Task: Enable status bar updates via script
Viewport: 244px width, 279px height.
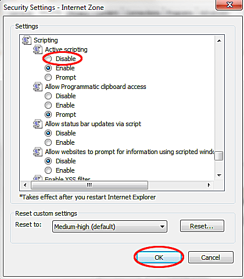Action: [48, 142]
